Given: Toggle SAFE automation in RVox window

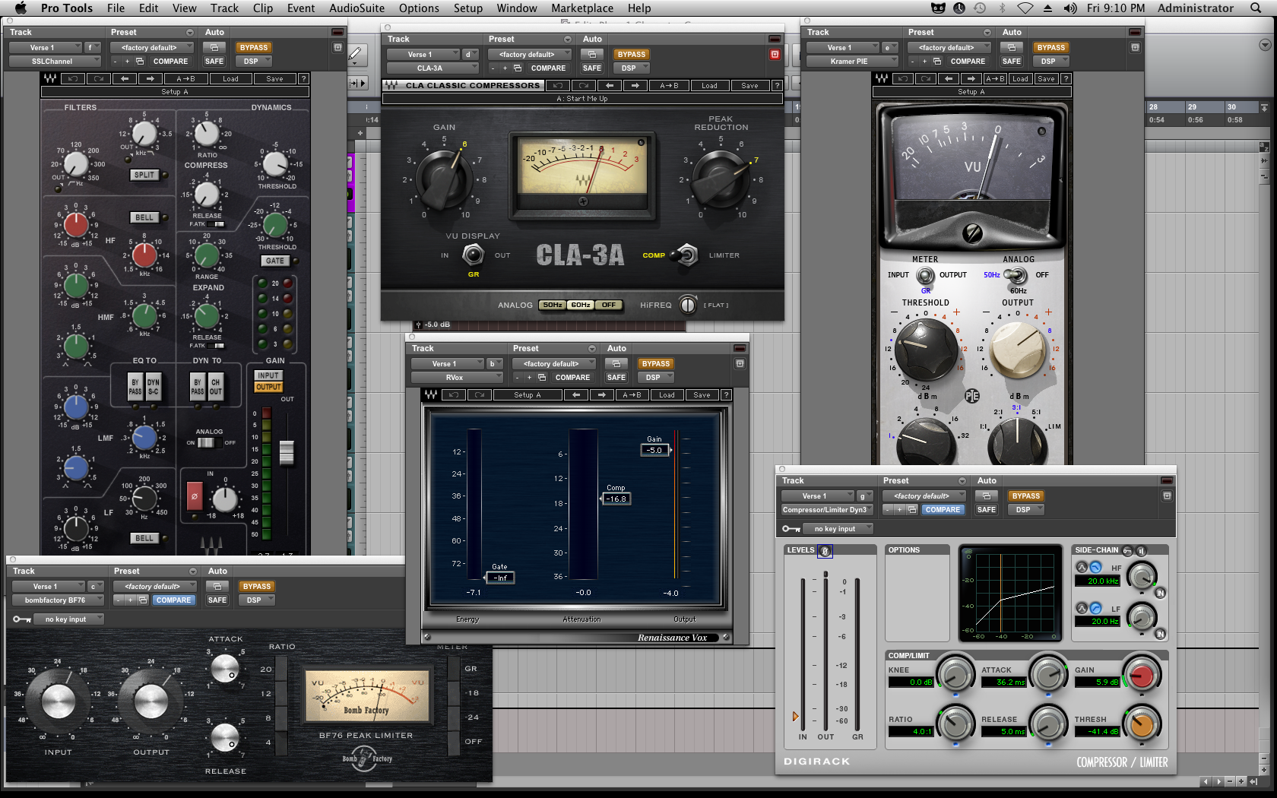Looking at the screenshot, I should click(x=616, y=377).
